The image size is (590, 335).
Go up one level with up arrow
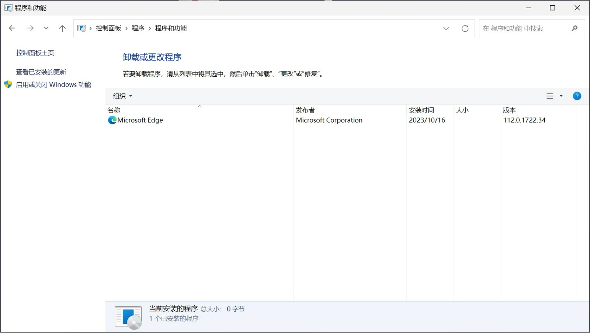pyautogui.click(x=62, y=28)
